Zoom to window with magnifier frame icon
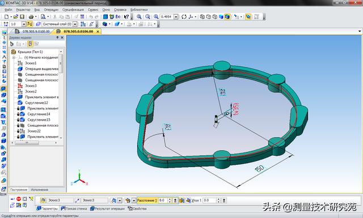 pyautogui.click(x=139, y=16)
